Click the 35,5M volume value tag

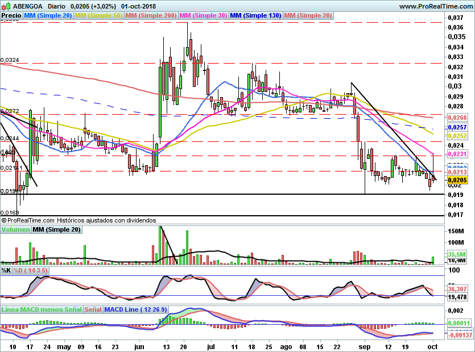point(457,254)
